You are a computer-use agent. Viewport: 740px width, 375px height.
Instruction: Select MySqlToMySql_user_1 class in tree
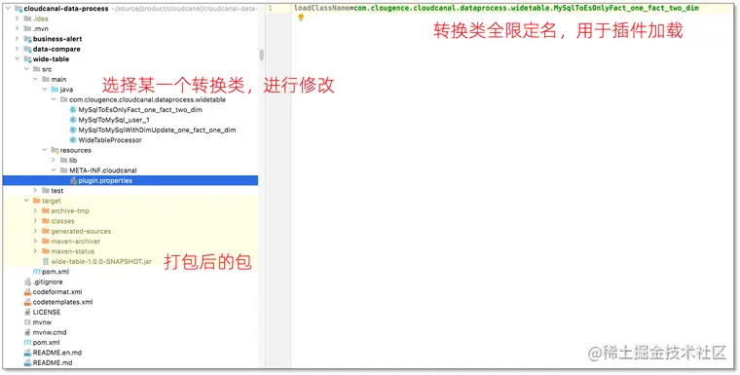pyautogui.click(x=114, y=120)
